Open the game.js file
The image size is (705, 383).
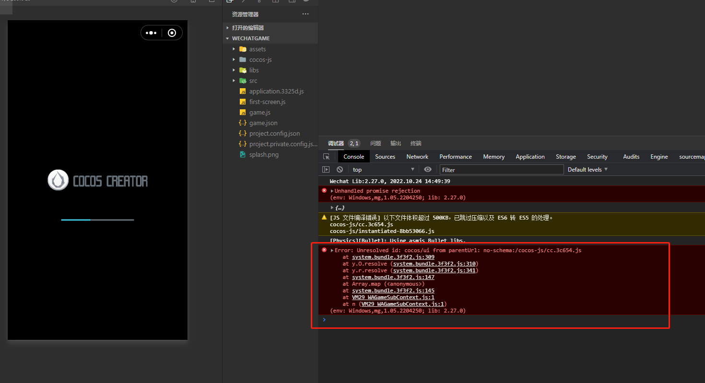click(260, 112)
